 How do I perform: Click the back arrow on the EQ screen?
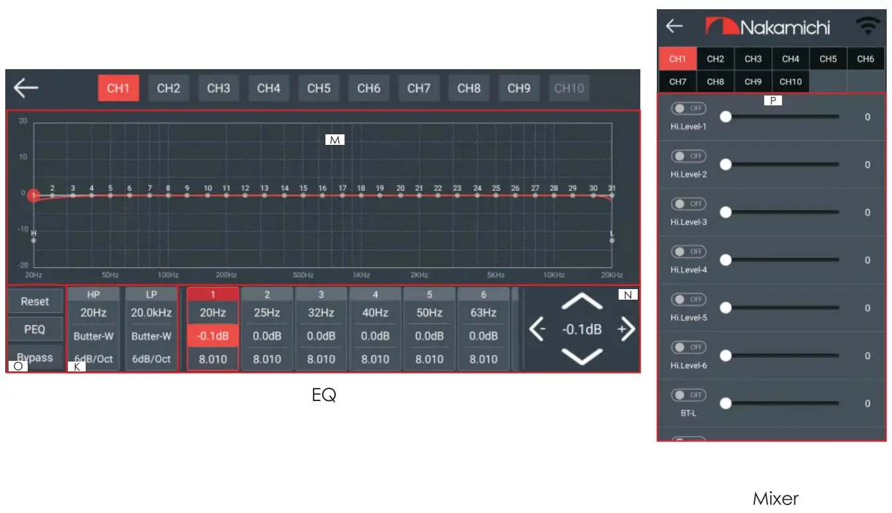26,88
